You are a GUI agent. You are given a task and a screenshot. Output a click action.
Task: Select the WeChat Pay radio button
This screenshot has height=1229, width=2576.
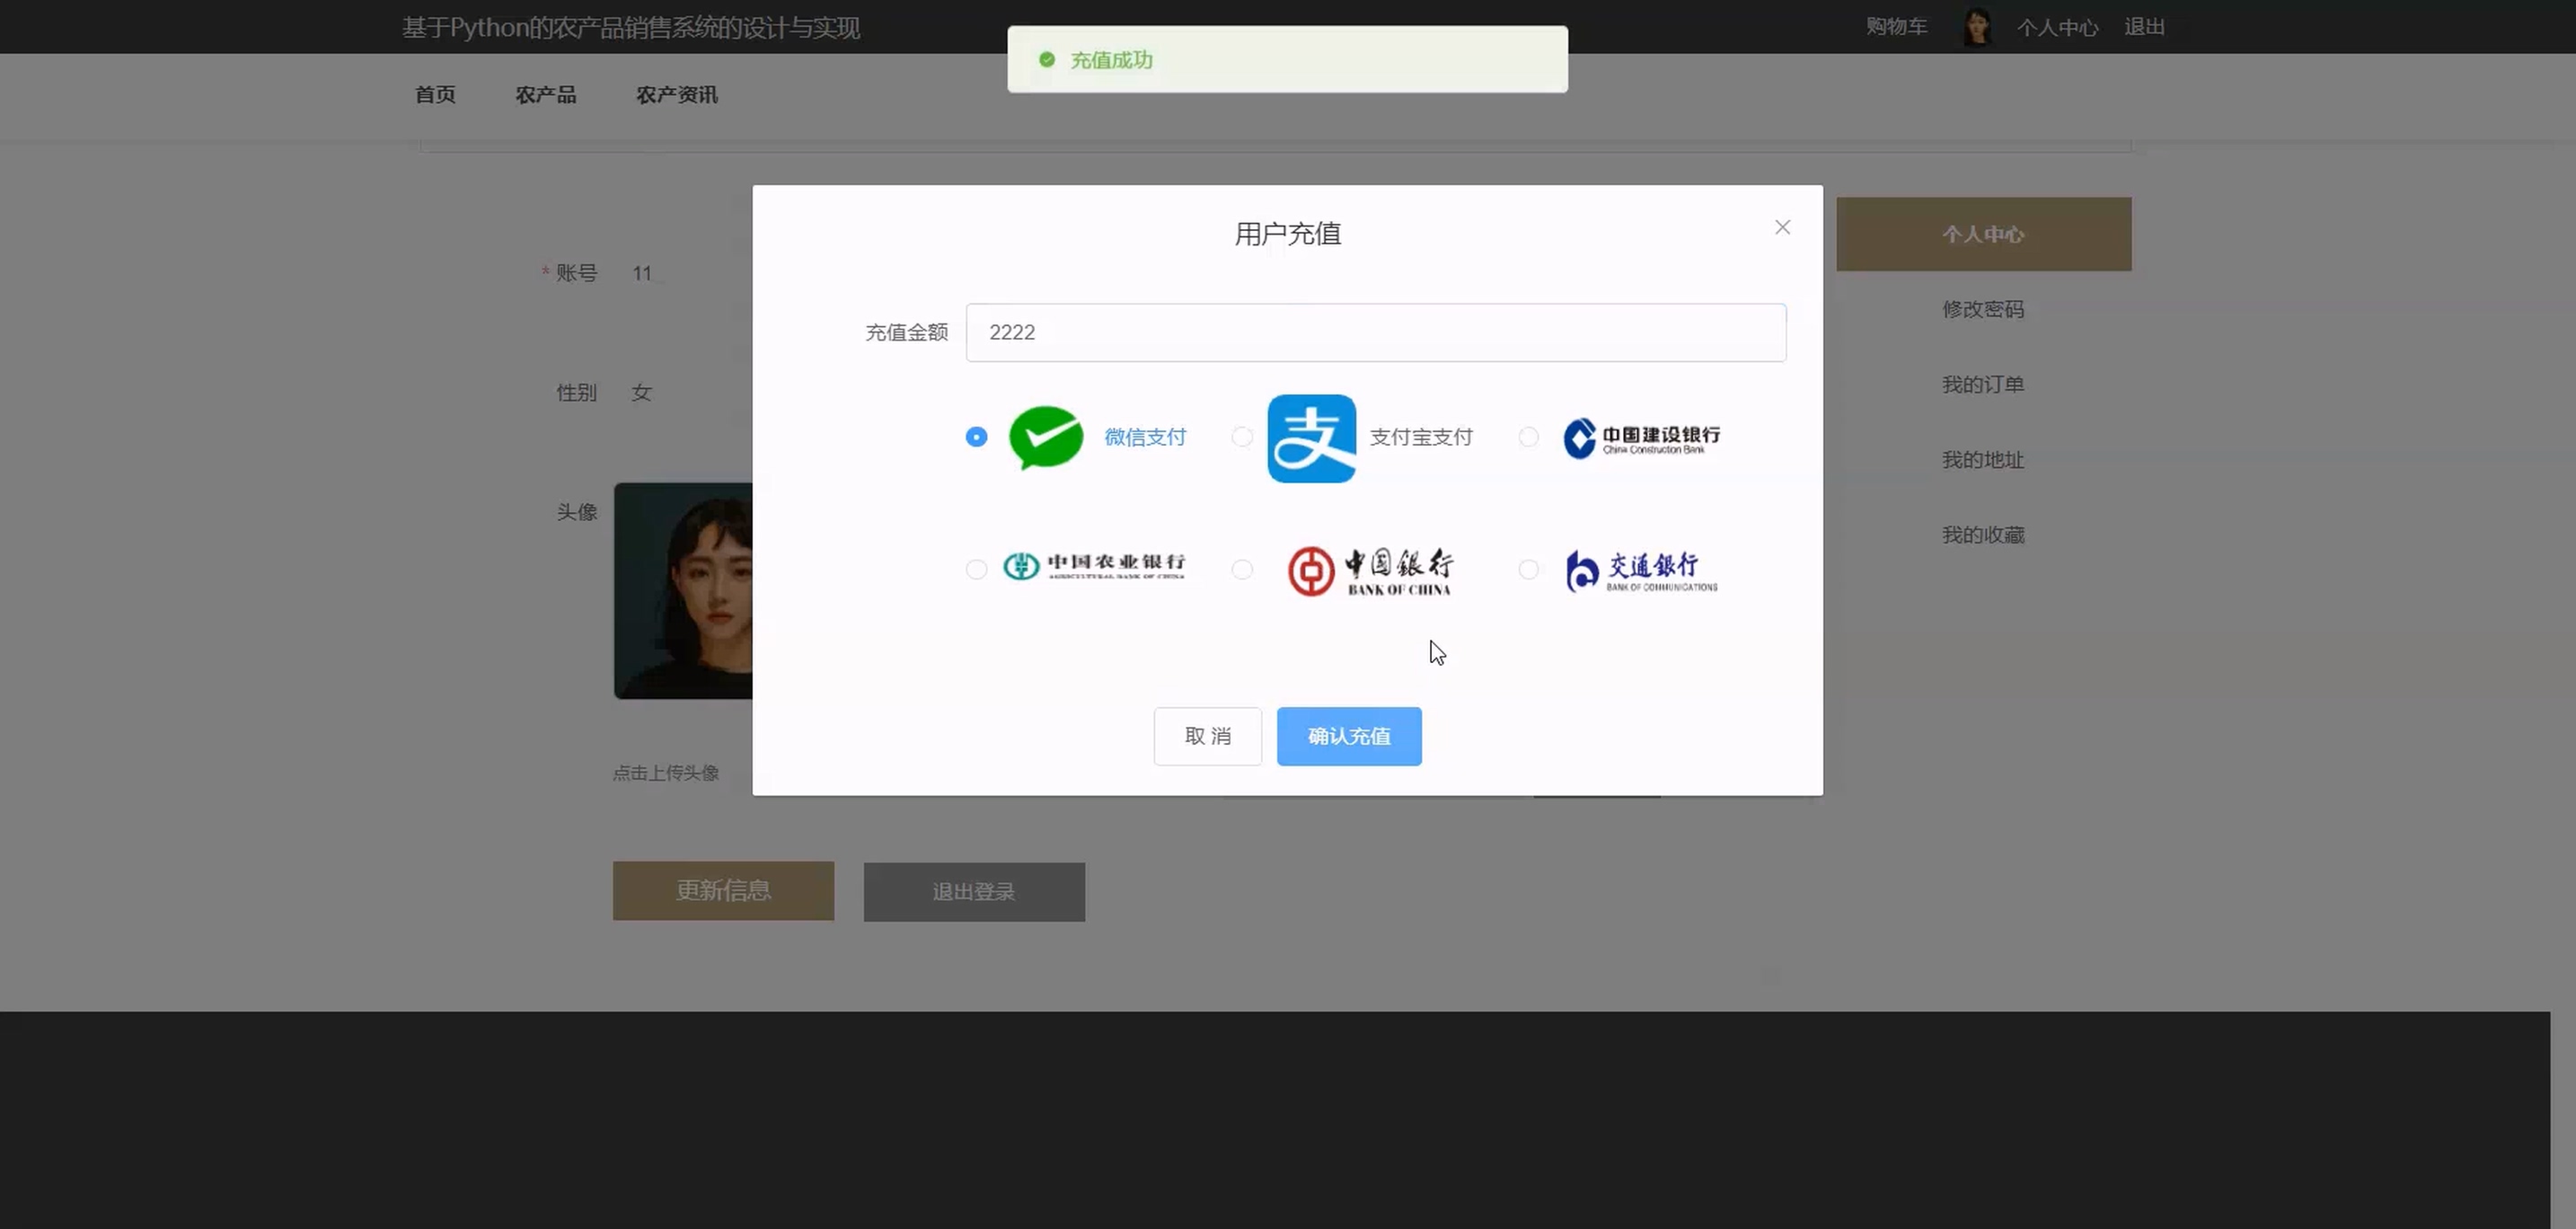point(976,437)
